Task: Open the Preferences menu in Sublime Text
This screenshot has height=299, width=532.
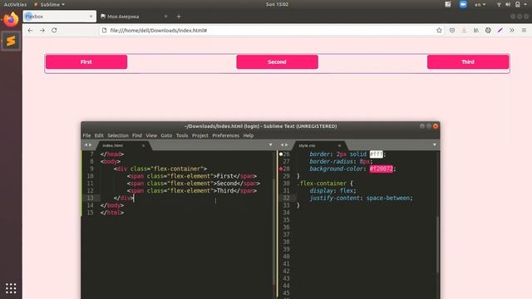Action: [225, 135]
